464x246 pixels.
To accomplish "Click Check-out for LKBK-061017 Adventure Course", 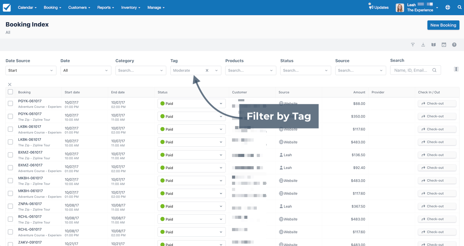I will click(x=437, y=129).
